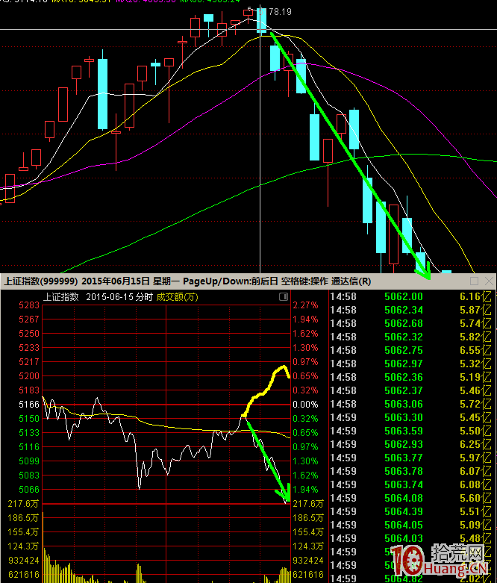Click the 5283 price axis label
497x583 pixels.
(29, 305)
